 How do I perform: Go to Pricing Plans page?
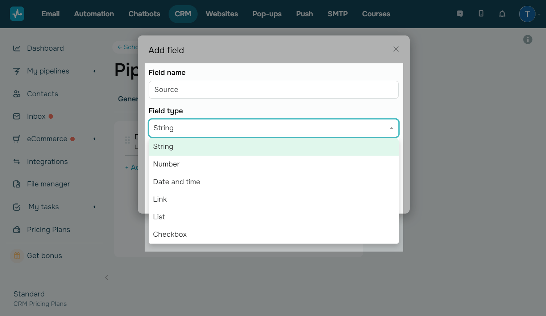[48, 230]
